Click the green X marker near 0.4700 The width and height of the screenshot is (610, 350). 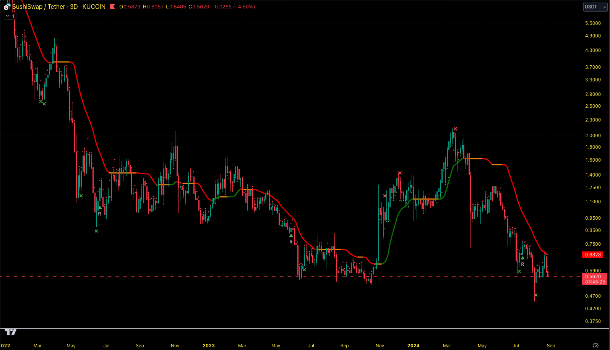536,295
